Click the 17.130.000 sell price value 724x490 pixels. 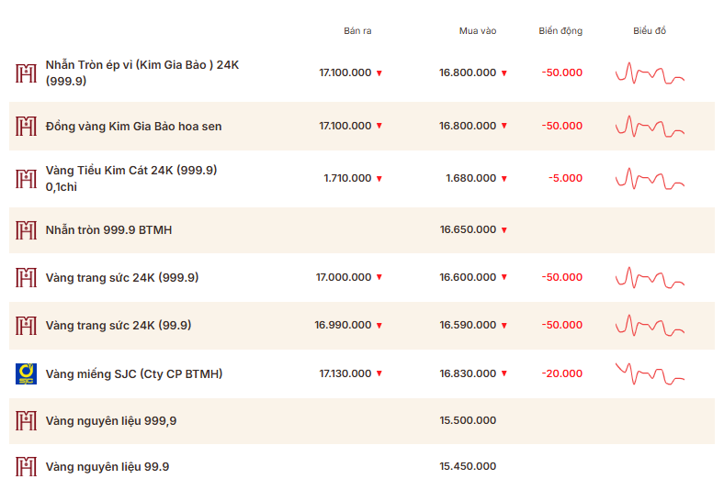(x=345, y=373)
